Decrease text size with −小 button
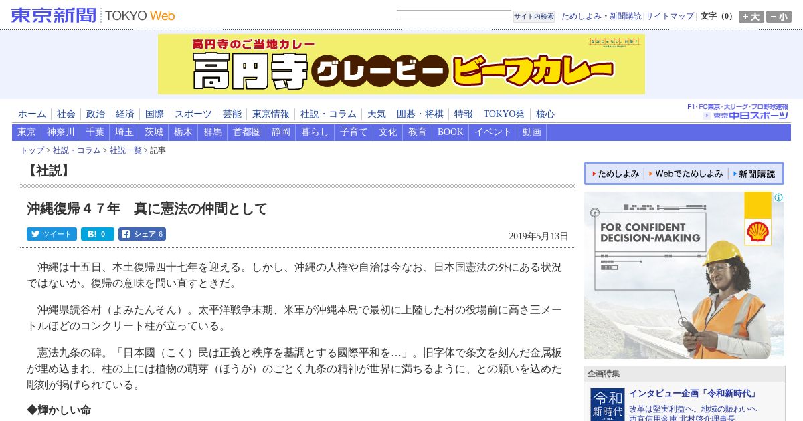 point(779,17)
